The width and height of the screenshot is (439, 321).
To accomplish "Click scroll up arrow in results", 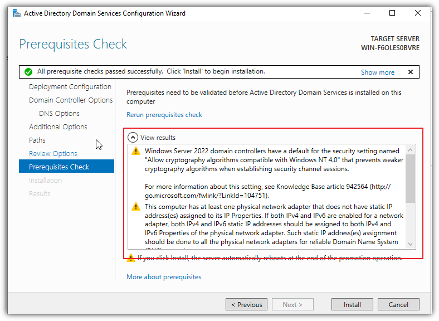I will pyautogui.click(x=411, y=150).
